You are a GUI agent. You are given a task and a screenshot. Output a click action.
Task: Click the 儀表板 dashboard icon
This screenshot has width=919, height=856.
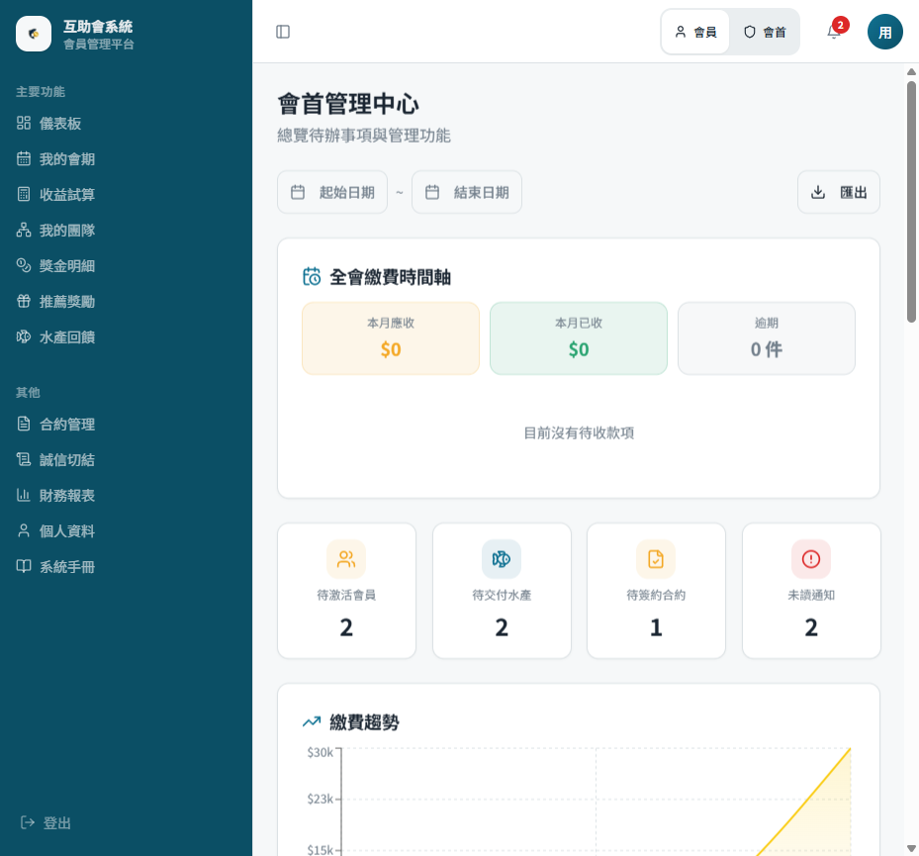(24, 123)
